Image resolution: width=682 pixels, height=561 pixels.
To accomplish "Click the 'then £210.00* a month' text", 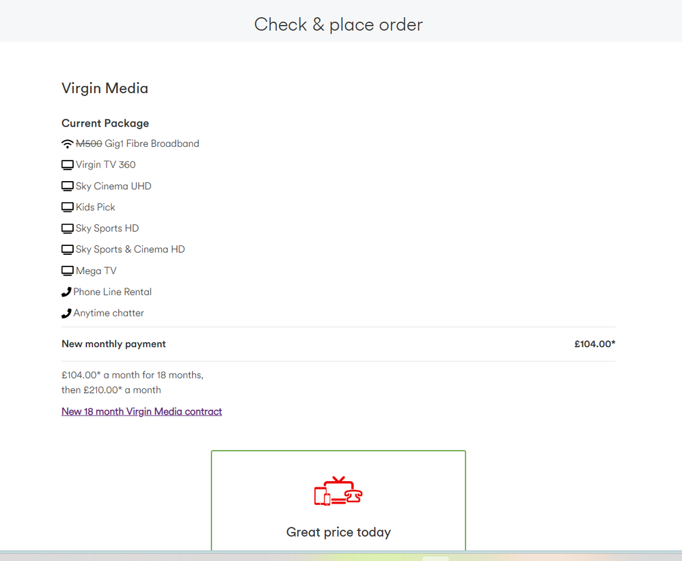I will 111,390.
